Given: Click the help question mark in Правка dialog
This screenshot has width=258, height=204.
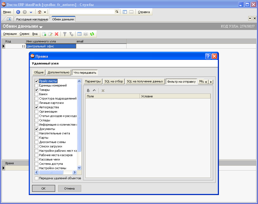Looking at the screenshot, I should click(x=208, y=56).
